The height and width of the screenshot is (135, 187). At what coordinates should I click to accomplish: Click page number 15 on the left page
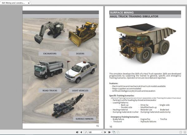click(98, 126)
